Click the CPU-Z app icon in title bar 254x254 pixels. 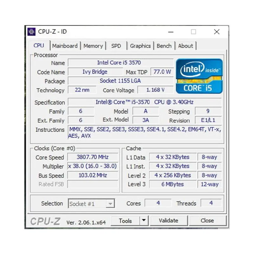click(31, 32)
